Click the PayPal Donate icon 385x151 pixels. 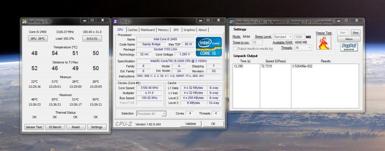click(349, 47)
